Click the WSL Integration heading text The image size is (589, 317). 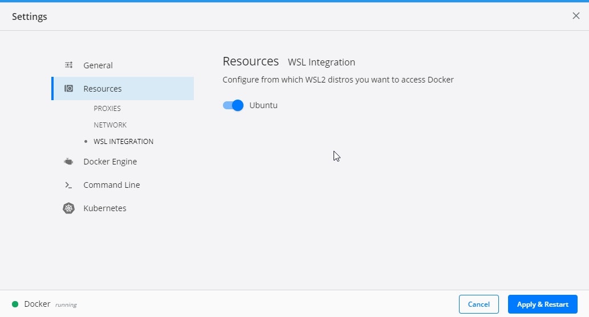321,62
